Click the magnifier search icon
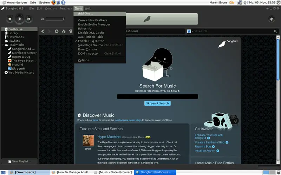This screenshot has width=281, height=175. (x=275, y=31)
